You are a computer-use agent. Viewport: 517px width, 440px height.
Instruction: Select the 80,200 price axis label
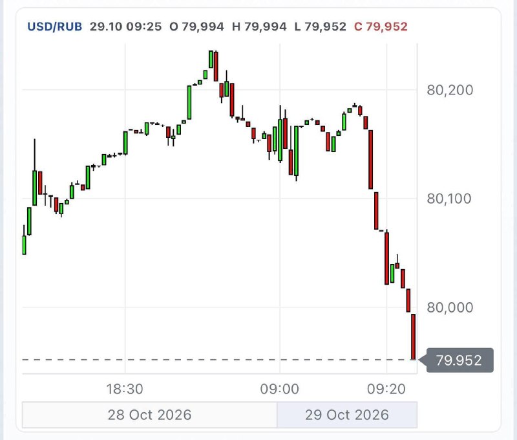point(450,90)
